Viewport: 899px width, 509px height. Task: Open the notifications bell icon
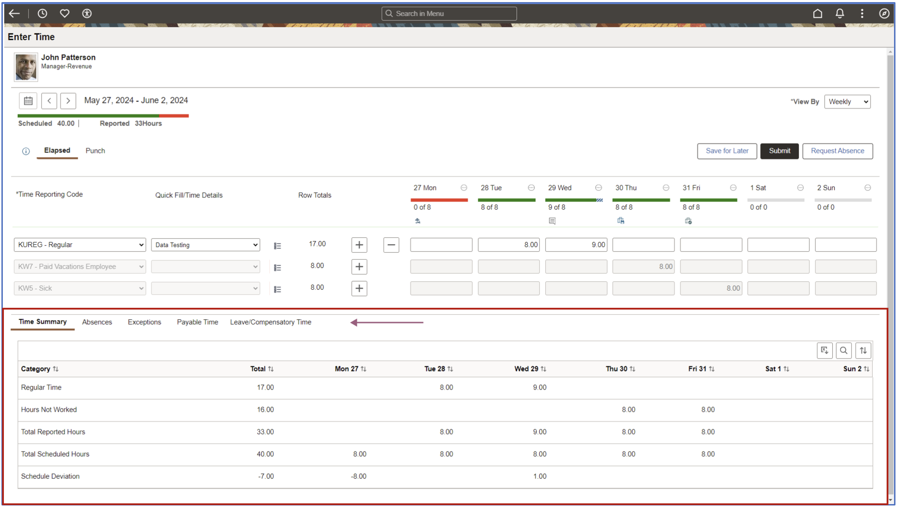click(840, 13)
